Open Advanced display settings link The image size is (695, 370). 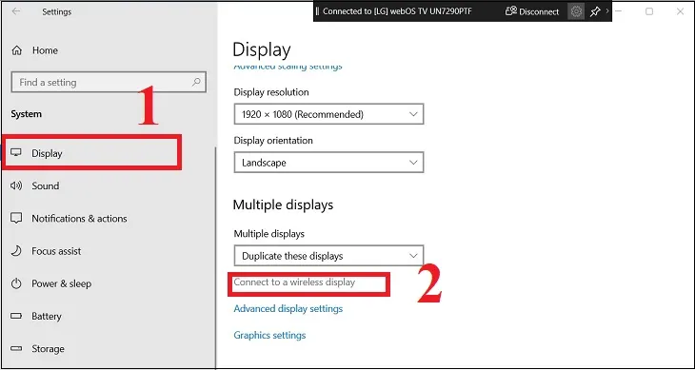coord(288,308)
